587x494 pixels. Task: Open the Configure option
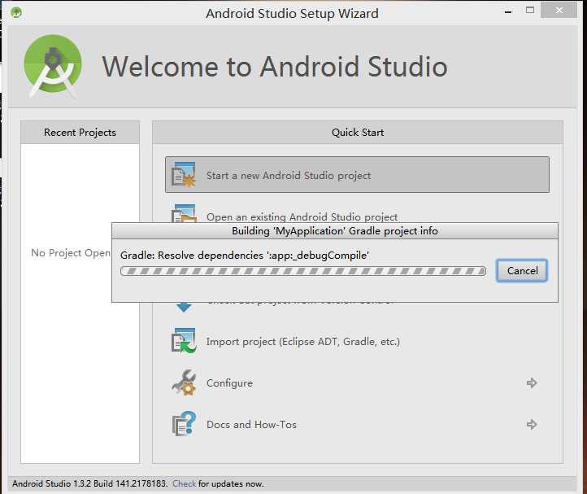pyautogui.click(x=229, y=383)
